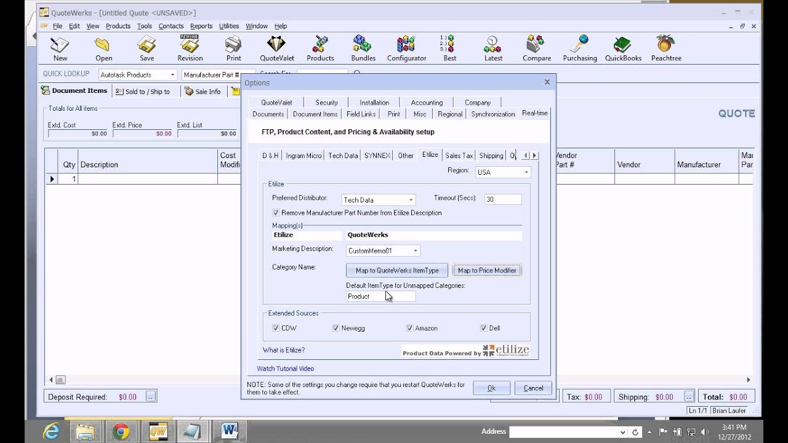Toggle Remove Manufacturer Part Number checkbox
This screenshot has width=788, height=443.
(276, 213)
